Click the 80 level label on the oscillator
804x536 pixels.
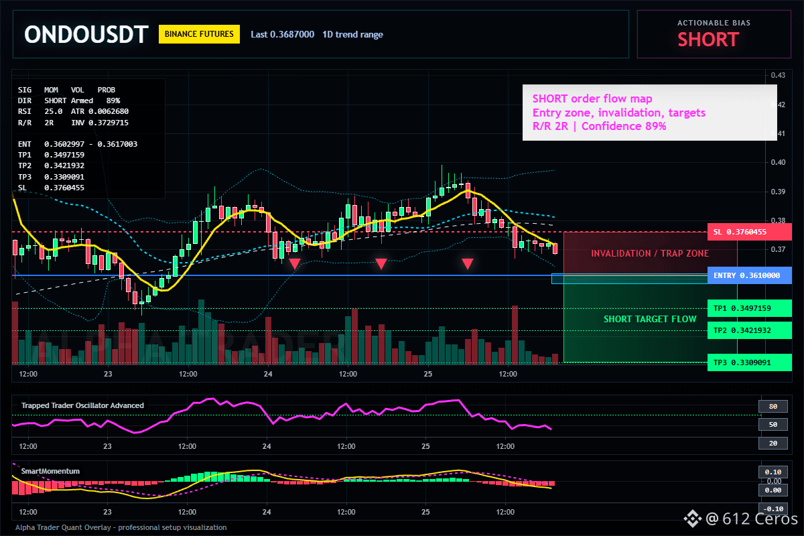[773, 406]
